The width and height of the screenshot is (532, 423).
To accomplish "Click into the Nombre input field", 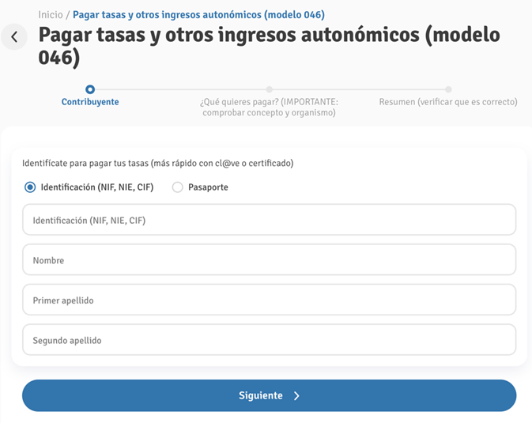I will tap(269, 260).
